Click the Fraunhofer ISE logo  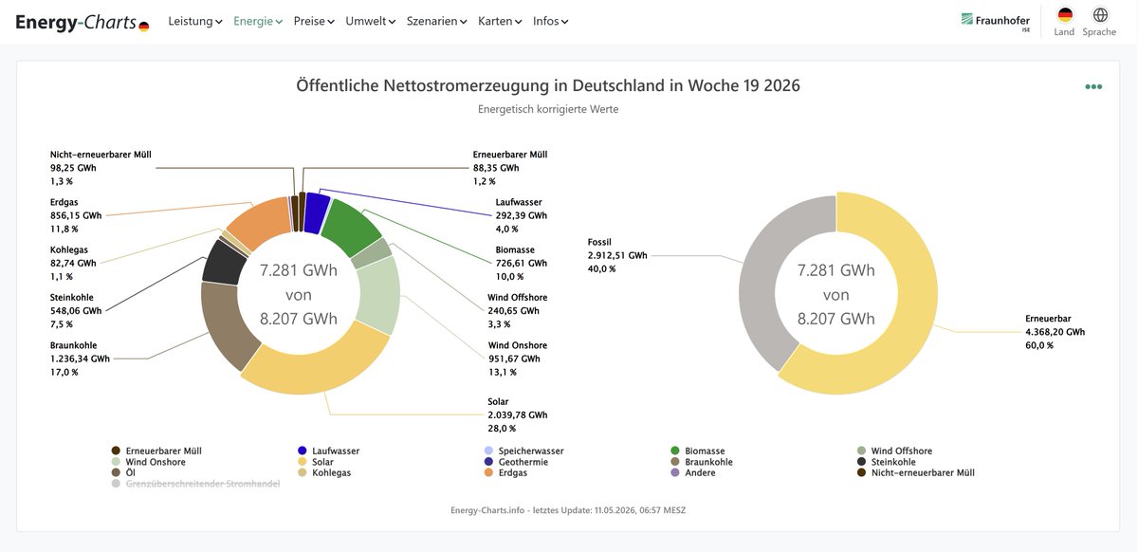996,22
